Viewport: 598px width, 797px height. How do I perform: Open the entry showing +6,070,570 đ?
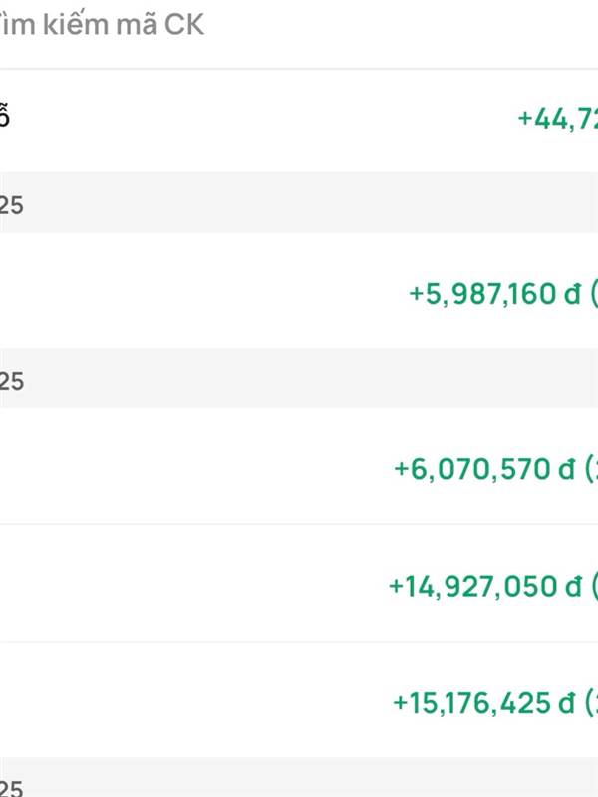click(x=299, y=466)
